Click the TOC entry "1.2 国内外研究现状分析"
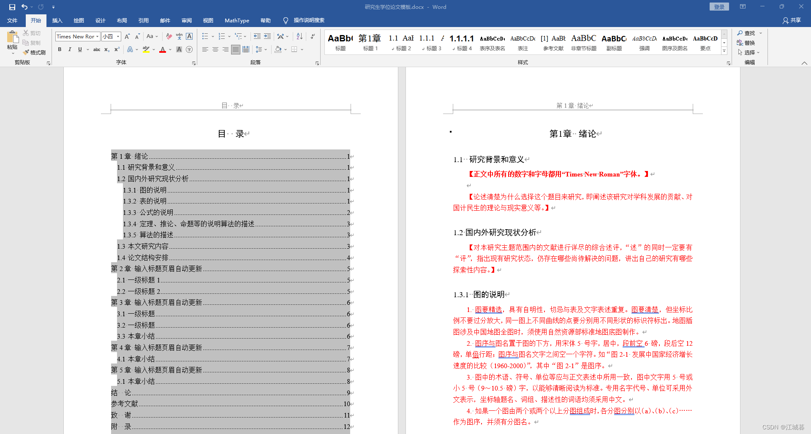This screenshot has height=434, width=811. [x=152, y=179]
